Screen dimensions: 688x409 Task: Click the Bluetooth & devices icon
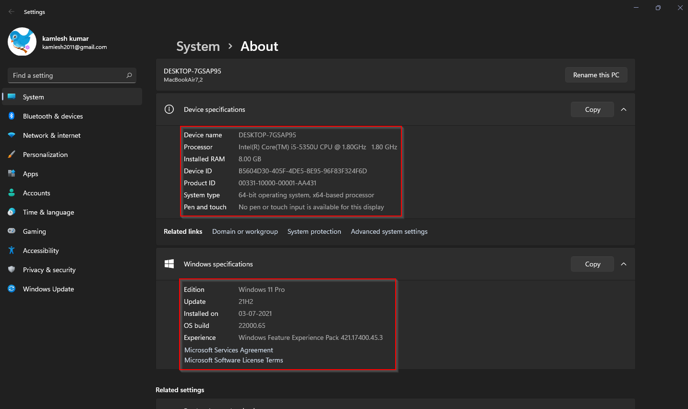[12, 116]
